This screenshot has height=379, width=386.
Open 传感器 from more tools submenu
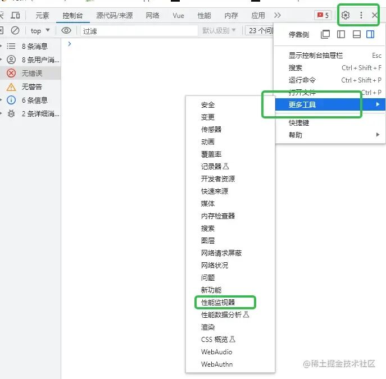tap(230, 129)
